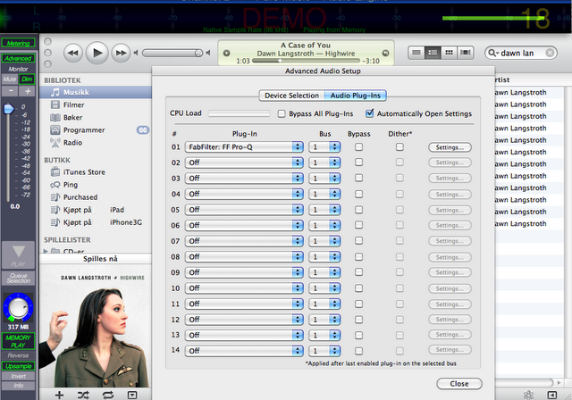Open the FabFilter: FF Pro-Q plug-in dropdown

point(244,146)
